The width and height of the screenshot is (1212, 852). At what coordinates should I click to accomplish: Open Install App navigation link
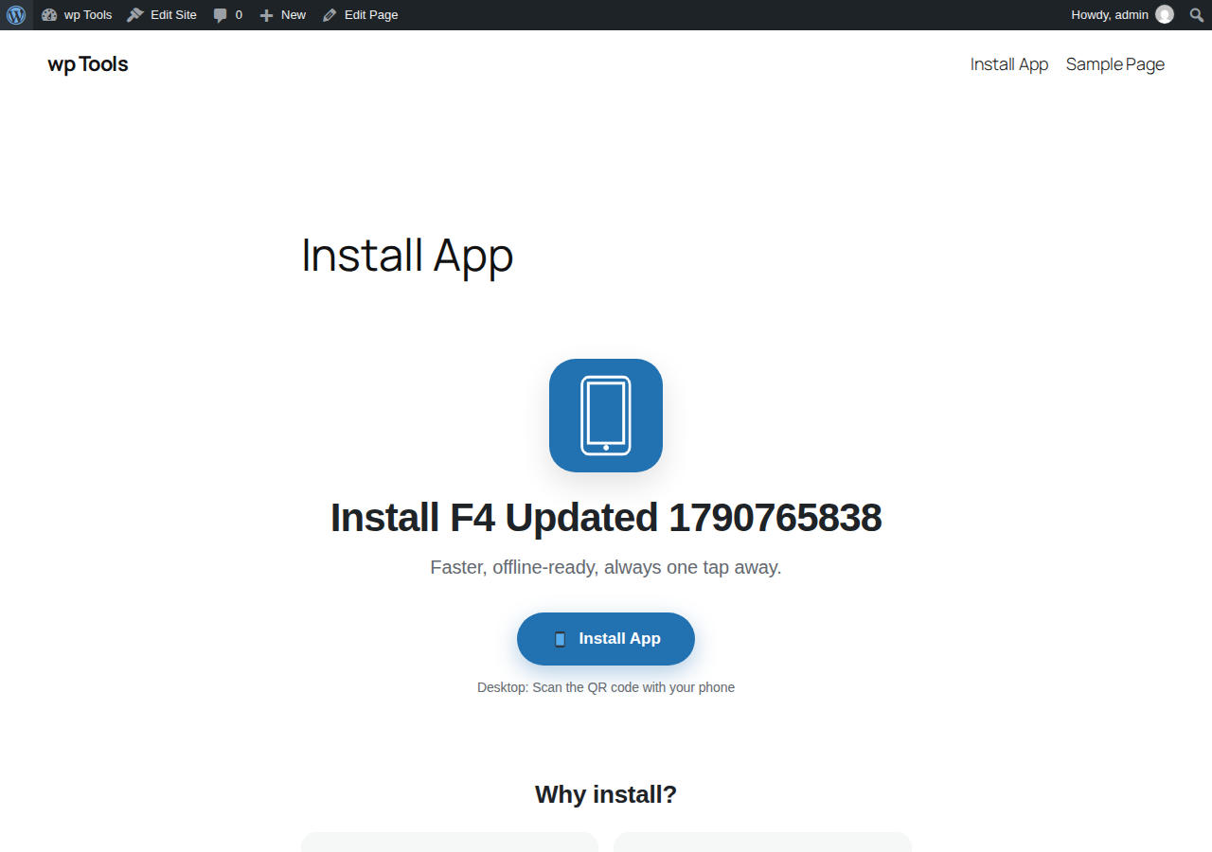(x=1009, y=64)
